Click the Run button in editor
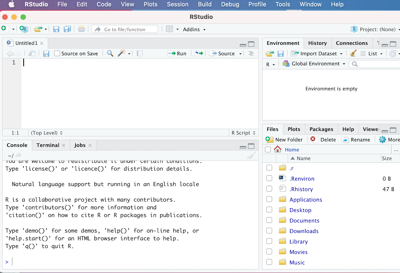The width and height of the screenshot is (400, 273). pos(177,54)
